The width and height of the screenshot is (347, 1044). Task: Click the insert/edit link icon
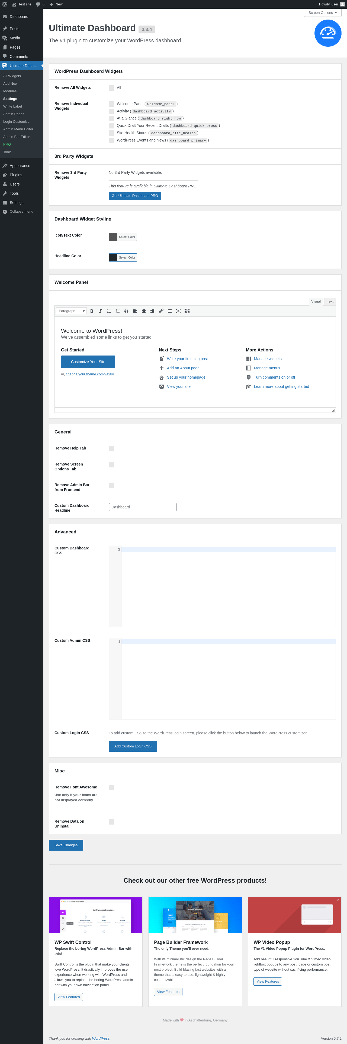(161, 311)
